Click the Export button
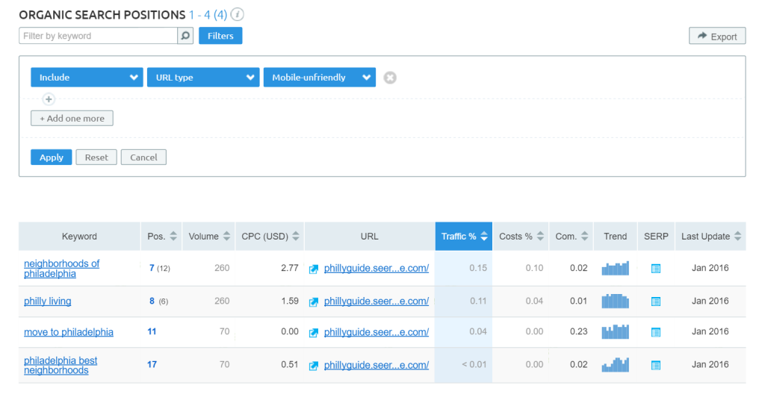 [x=716, y=37]
